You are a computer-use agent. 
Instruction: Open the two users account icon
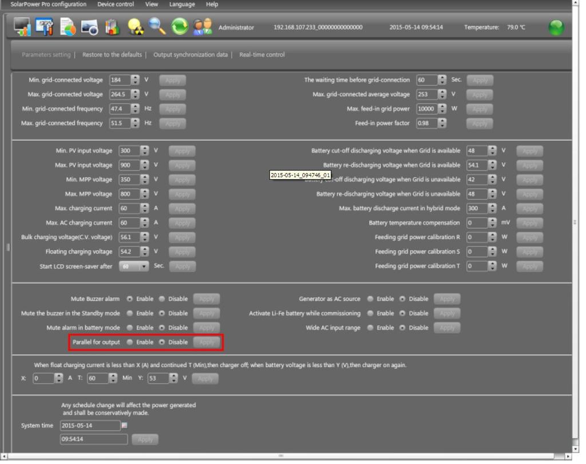(203, 27)
